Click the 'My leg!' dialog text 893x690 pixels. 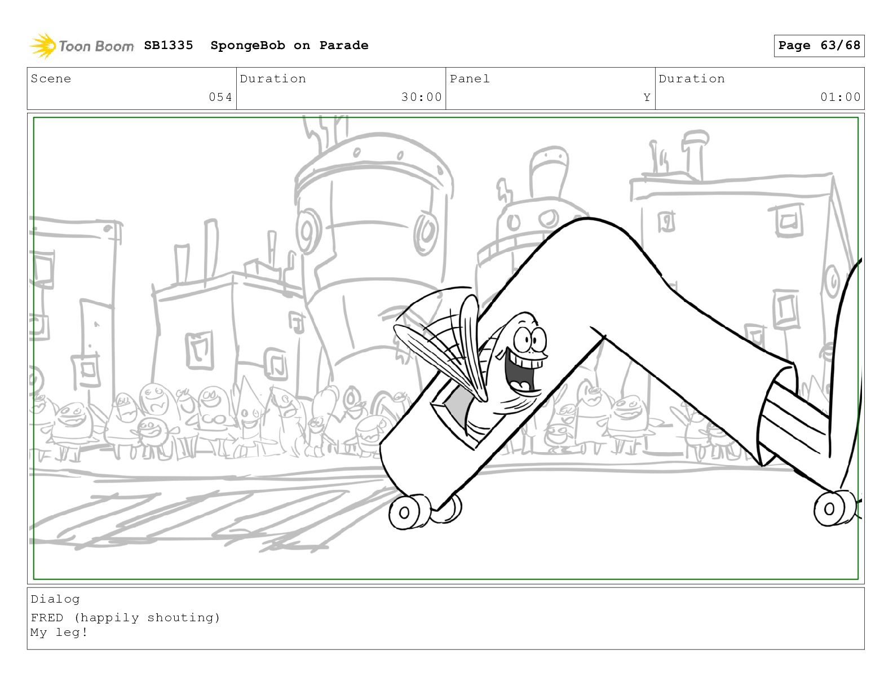tap(59, 632)
